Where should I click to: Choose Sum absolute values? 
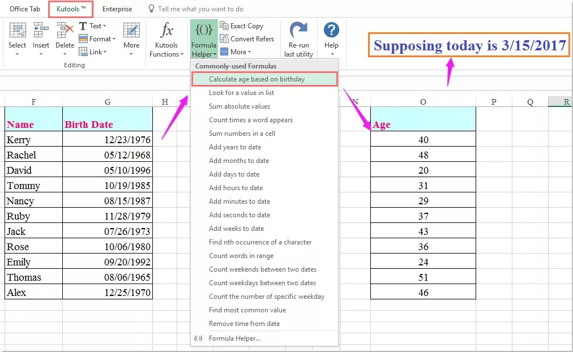click(264, 106)
